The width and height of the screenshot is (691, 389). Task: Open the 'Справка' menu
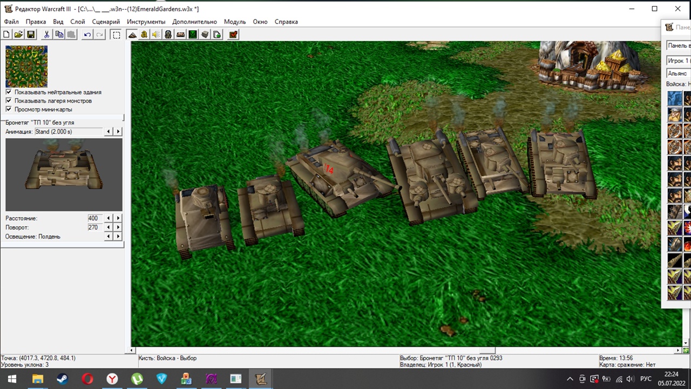286,22
